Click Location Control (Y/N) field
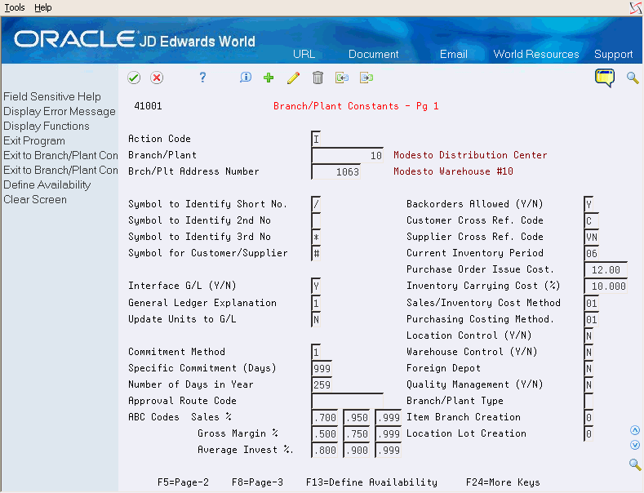 point(588,336)
